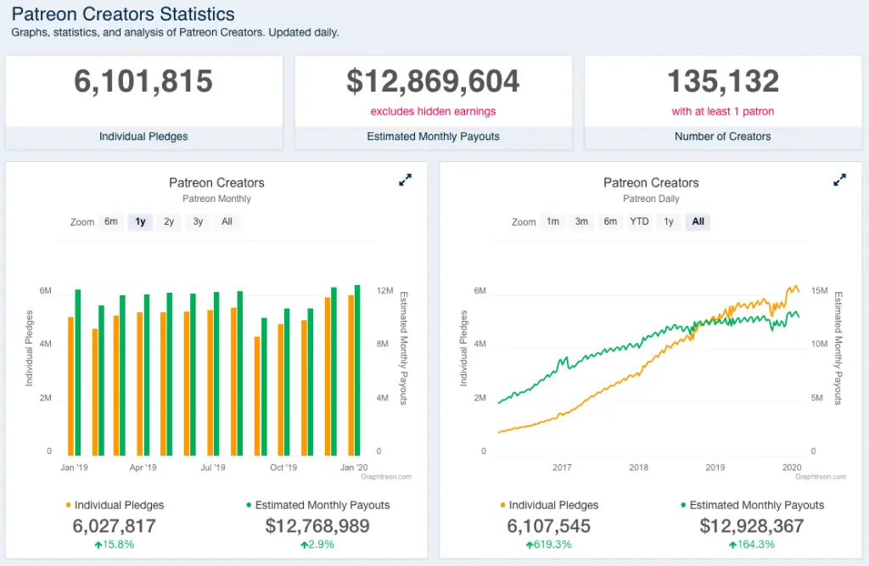
Task: Click the 'Patreon Monthly' chart subtitle
Action: tap(216, 199)
